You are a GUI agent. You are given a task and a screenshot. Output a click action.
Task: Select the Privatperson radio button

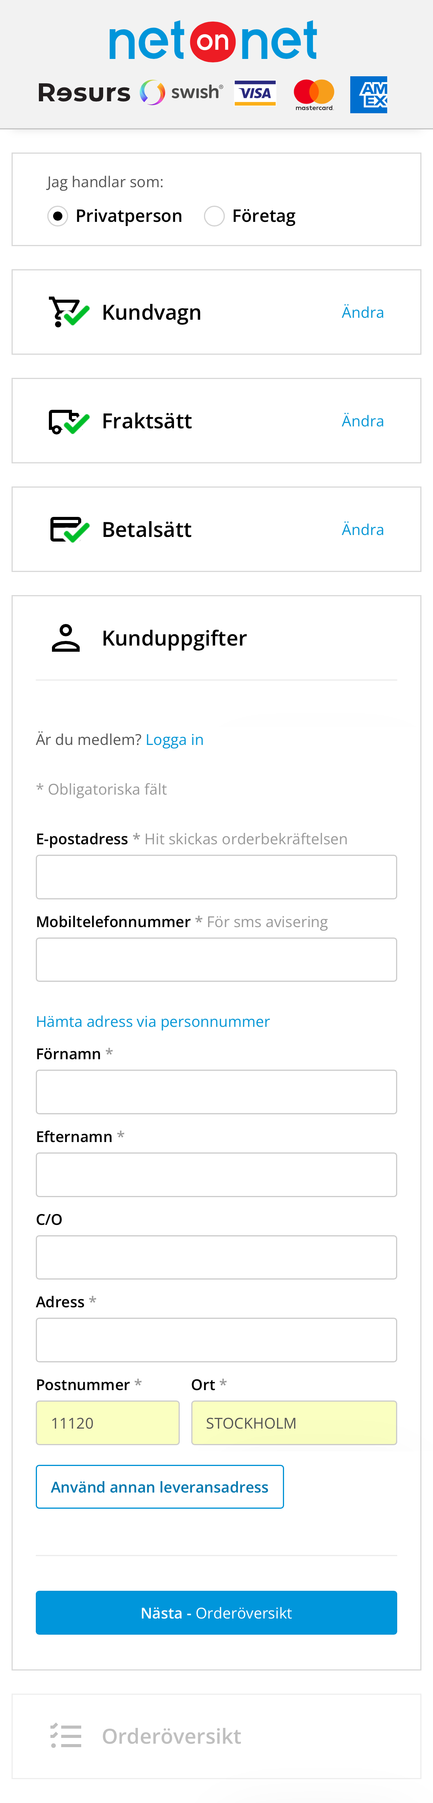tap(59, 216)
